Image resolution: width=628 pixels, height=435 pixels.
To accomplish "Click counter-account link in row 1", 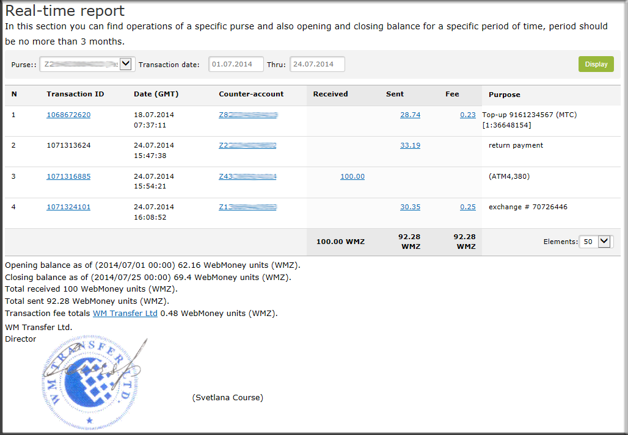I will pos(248,115).
